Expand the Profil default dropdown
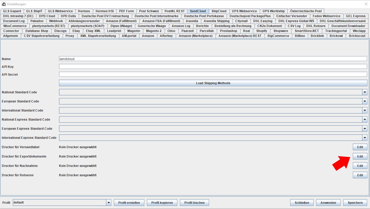370x209 pixels. pyautogui.click(x=109, y=203)
